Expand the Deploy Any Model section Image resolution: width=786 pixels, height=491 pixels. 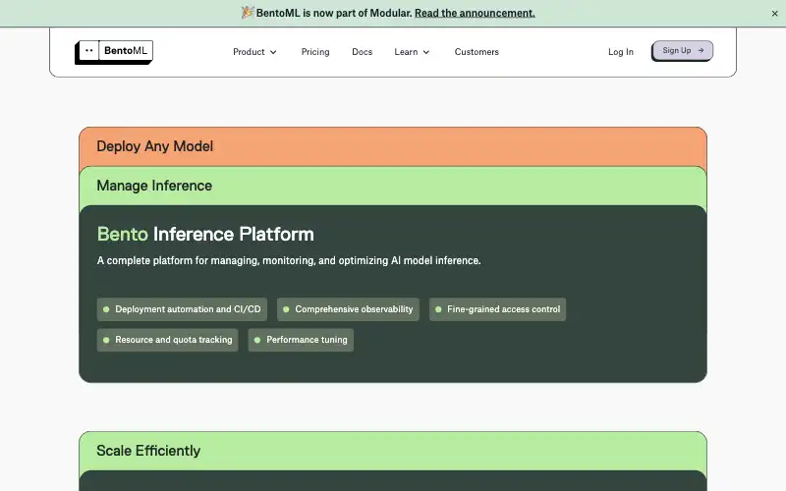pyautogui.click(x=392, y=146)
